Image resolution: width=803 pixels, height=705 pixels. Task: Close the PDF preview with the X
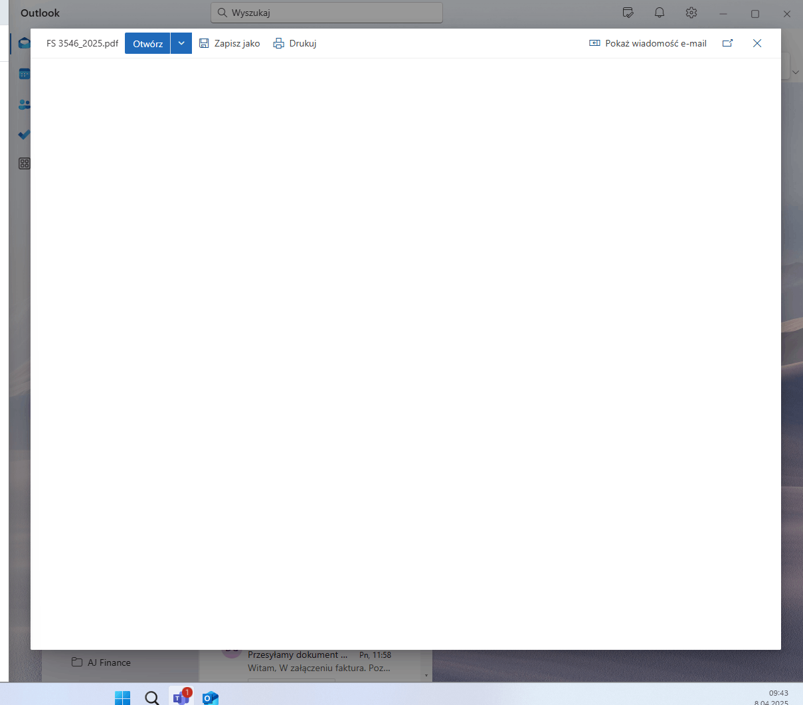(757, 43)
